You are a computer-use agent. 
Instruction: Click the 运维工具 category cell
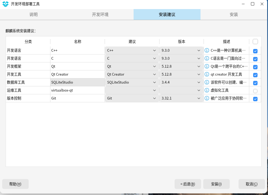28,90
